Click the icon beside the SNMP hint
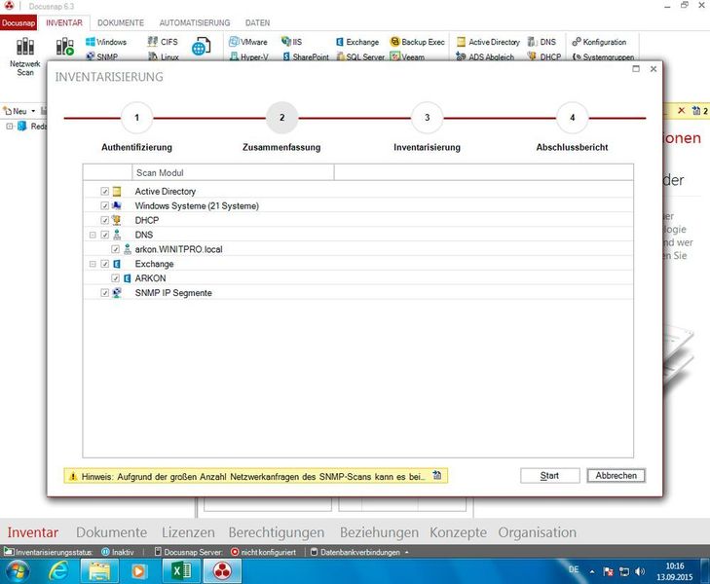The width and height of the screenshot is (710, 584). (437, 475)
